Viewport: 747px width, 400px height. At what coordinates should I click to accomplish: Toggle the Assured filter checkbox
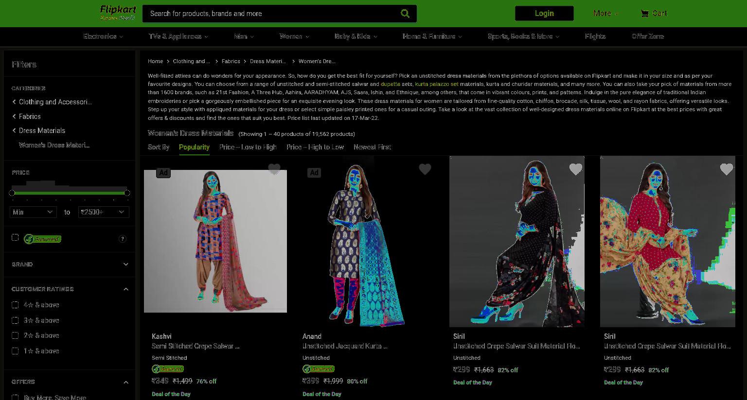tap(15, 237)
